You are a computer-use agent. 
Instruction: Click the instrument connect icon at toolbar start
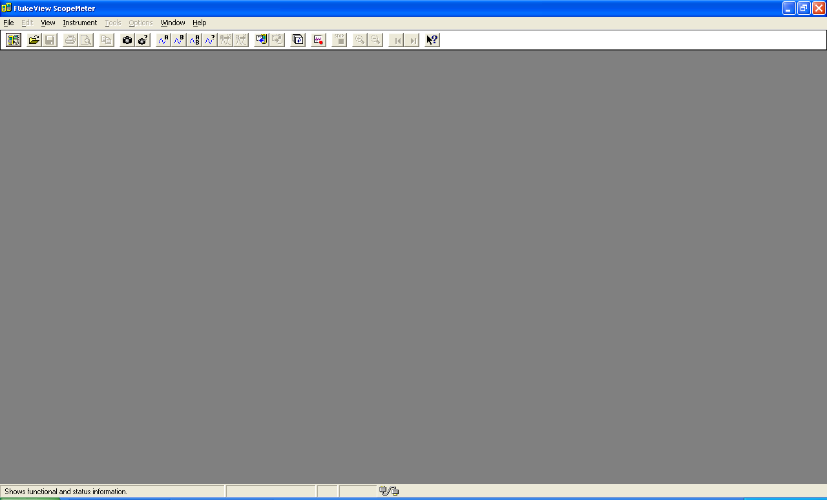[14, 40]
